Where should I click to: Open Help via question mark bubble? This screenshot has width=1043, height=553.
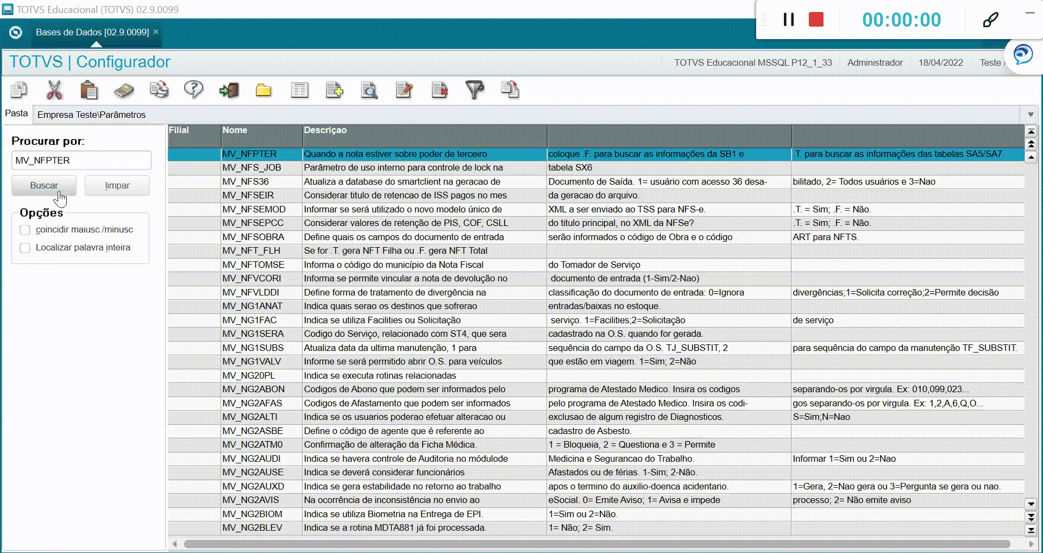click(x=194, y=90)
